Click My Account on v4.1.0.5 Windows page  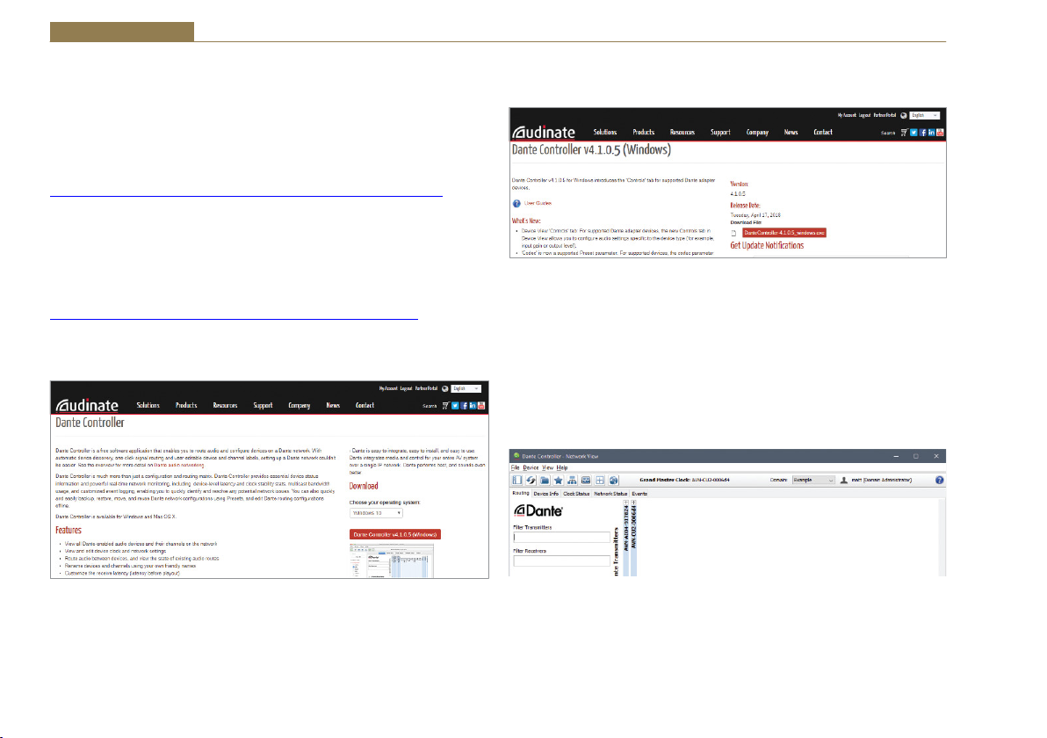click(x=847, y=116)
